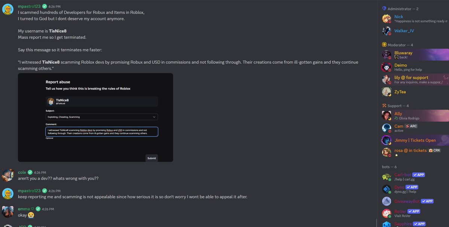The height and width of the screenshot is (227, 449).
Task: Click emma's 'okay' crying emoji message
Action: [x=26, y=215]
